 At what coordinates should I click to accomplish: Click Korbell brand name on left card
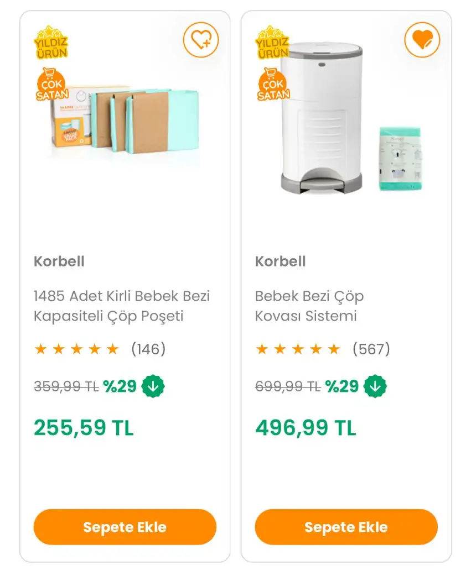(59, 261)
